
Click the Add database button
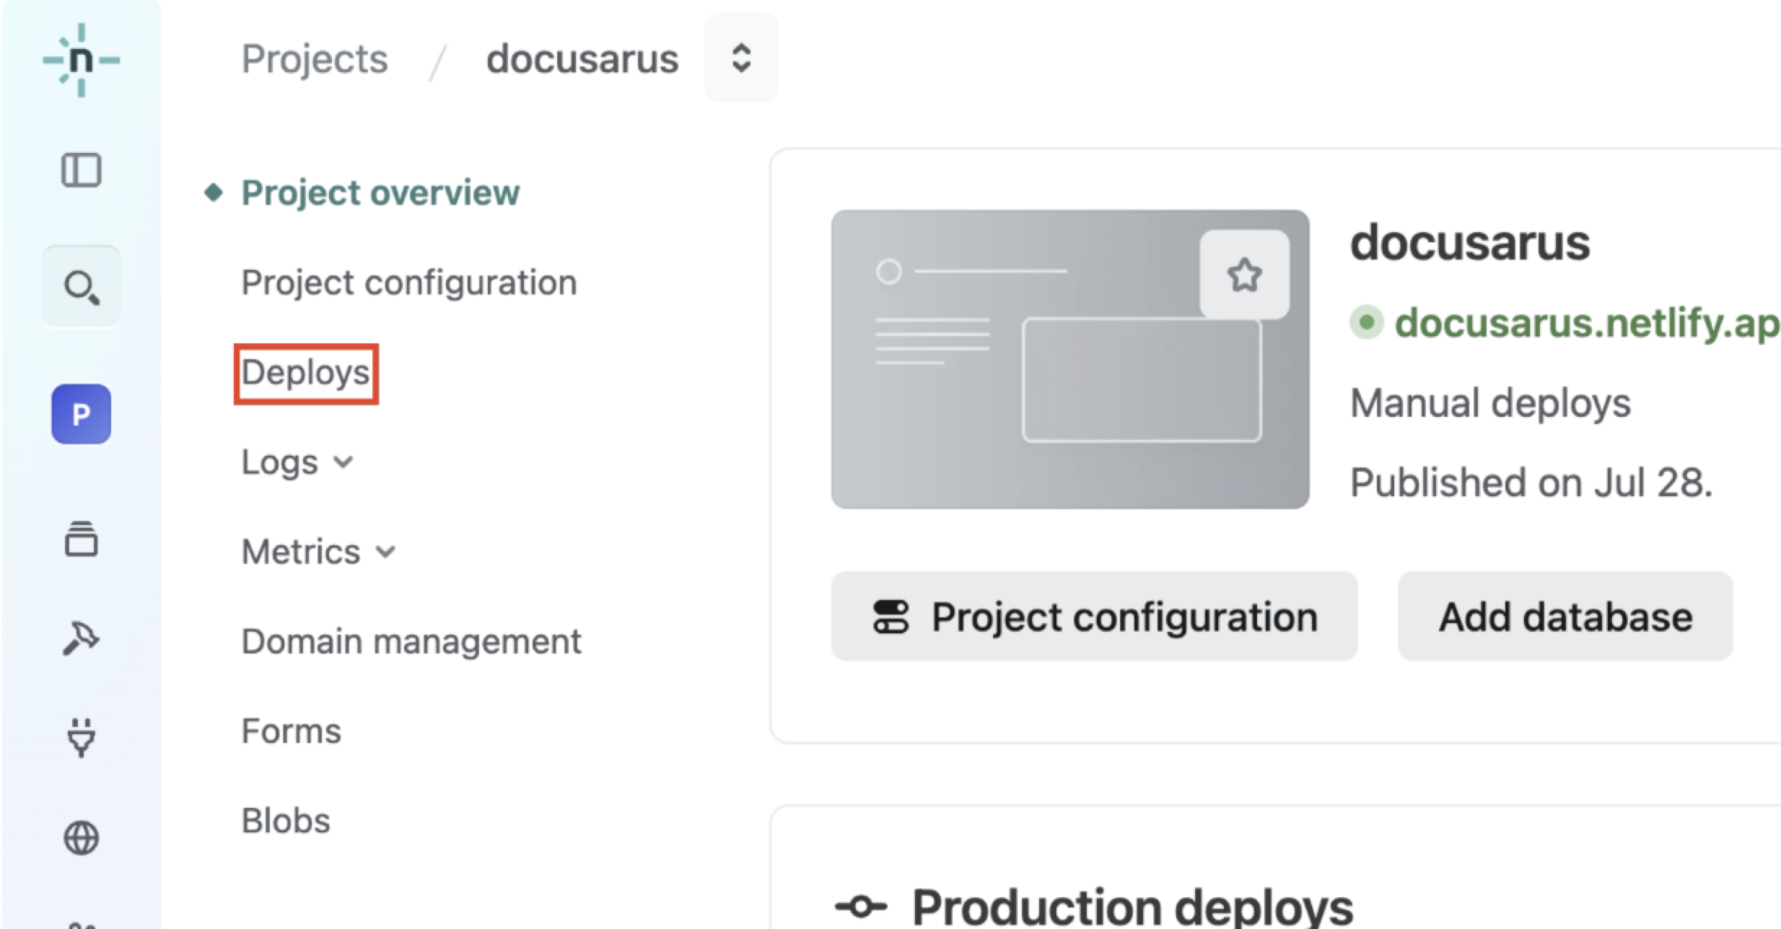[1565, 617]
